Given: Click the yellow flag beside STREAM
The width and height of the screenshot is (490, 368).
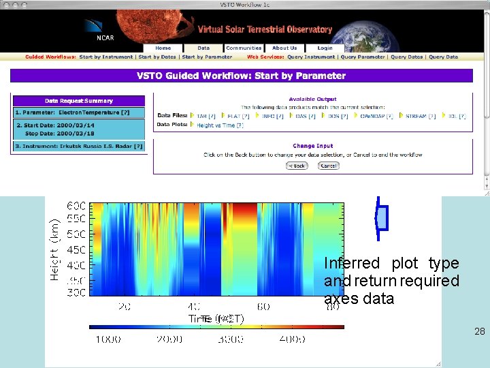Looking at the screenshot, I should pyautogui.click(x=402, y=115).
